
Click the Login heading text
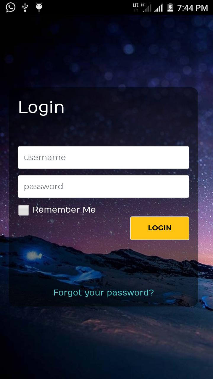tap(41, 108)
